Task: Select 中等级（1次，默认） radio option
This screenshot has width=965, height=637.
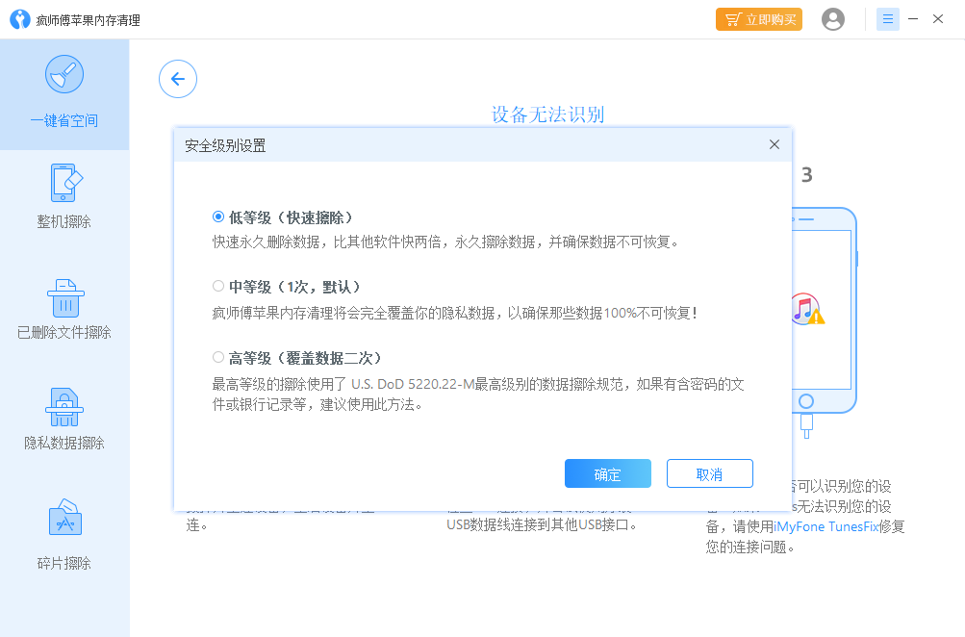Action: (x=217, y=286)
